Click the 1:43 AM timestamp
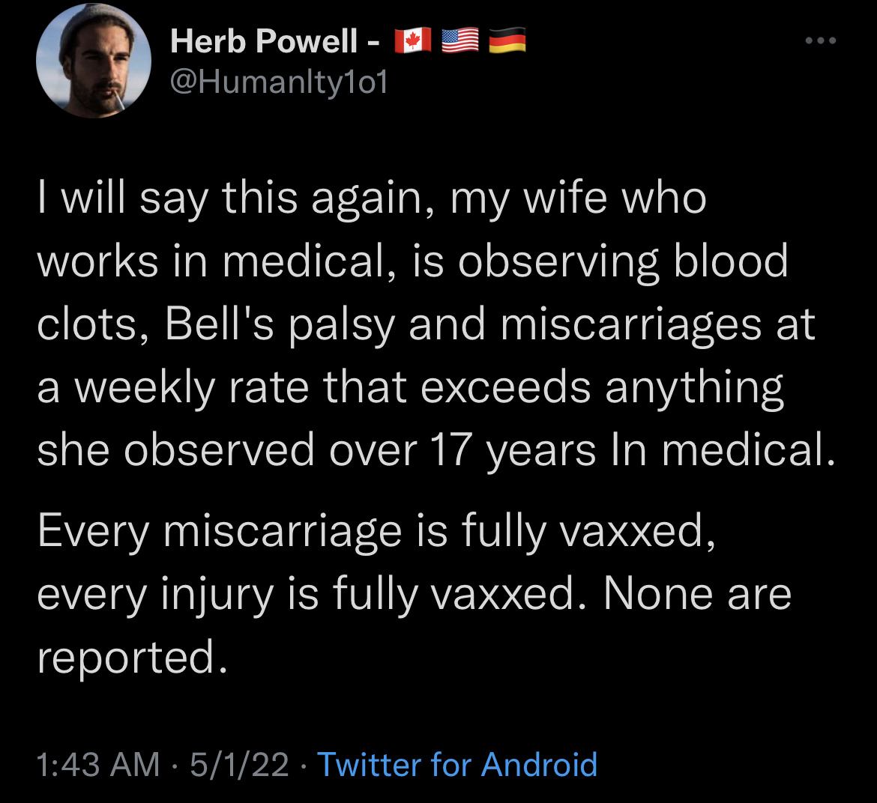Viewport: 877px width, 803px height. tap(98, 765)
